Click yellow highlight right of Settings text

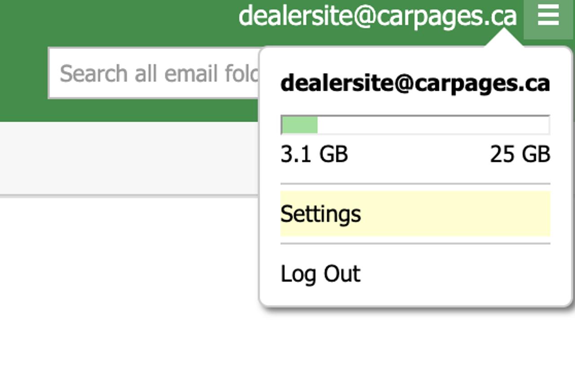click(454, 214)
